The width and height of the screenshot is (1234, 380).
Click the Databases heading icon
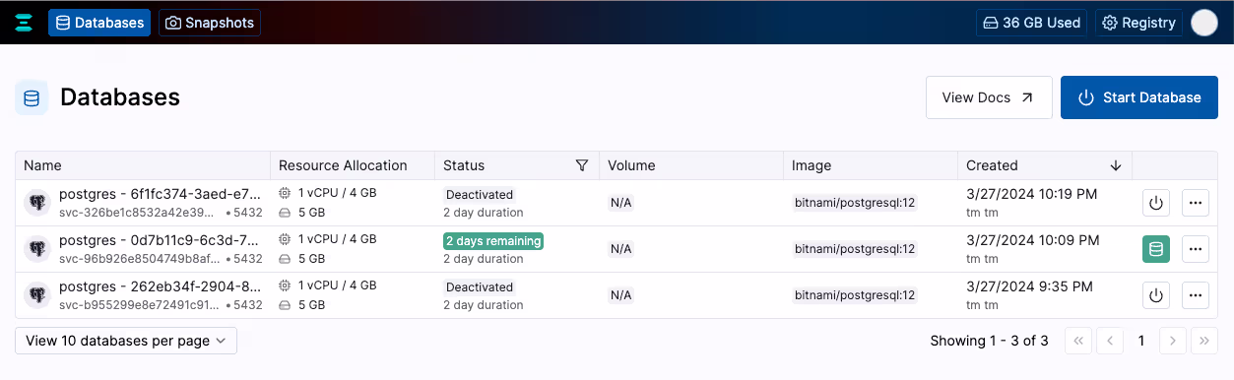click(x=32, y=97)
